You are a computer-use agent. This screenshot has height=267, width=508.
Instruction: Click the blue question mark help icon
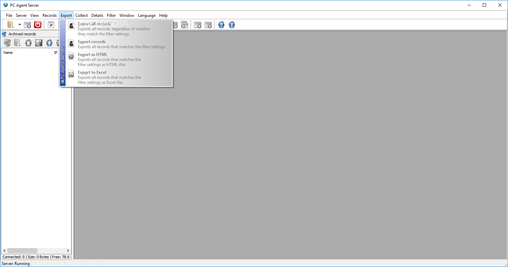coord(221,25)
